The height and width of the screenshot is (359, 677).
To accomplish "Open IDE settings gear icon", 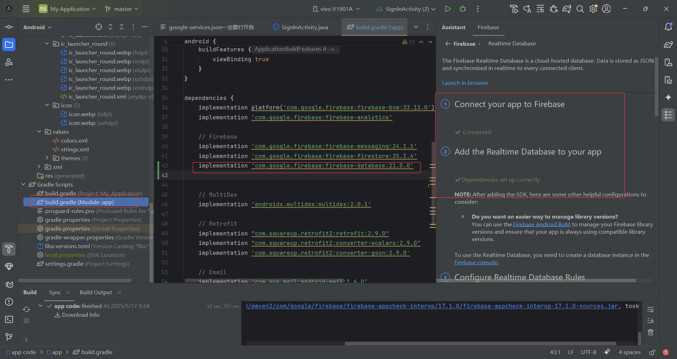I will [x=593, y=9].
